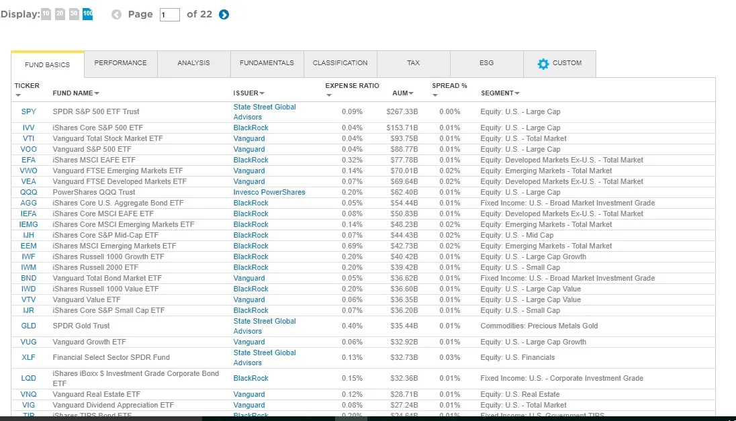736x421 pixels.
Task: Open the IWM ticker link
Action: (29, 267)
